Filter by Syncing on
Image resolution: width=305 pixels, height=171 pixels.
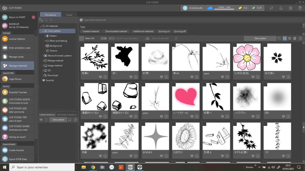pos(164,31)
